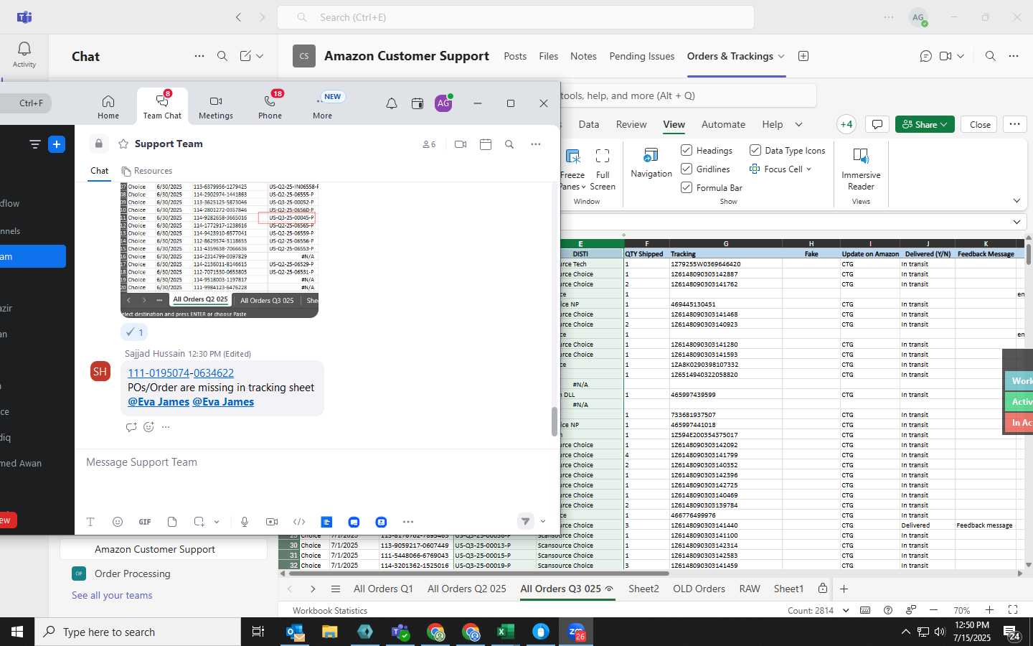Click screenshot capture tool in composer
Viewport: 1033px width, 646px height.
[199, 522]
